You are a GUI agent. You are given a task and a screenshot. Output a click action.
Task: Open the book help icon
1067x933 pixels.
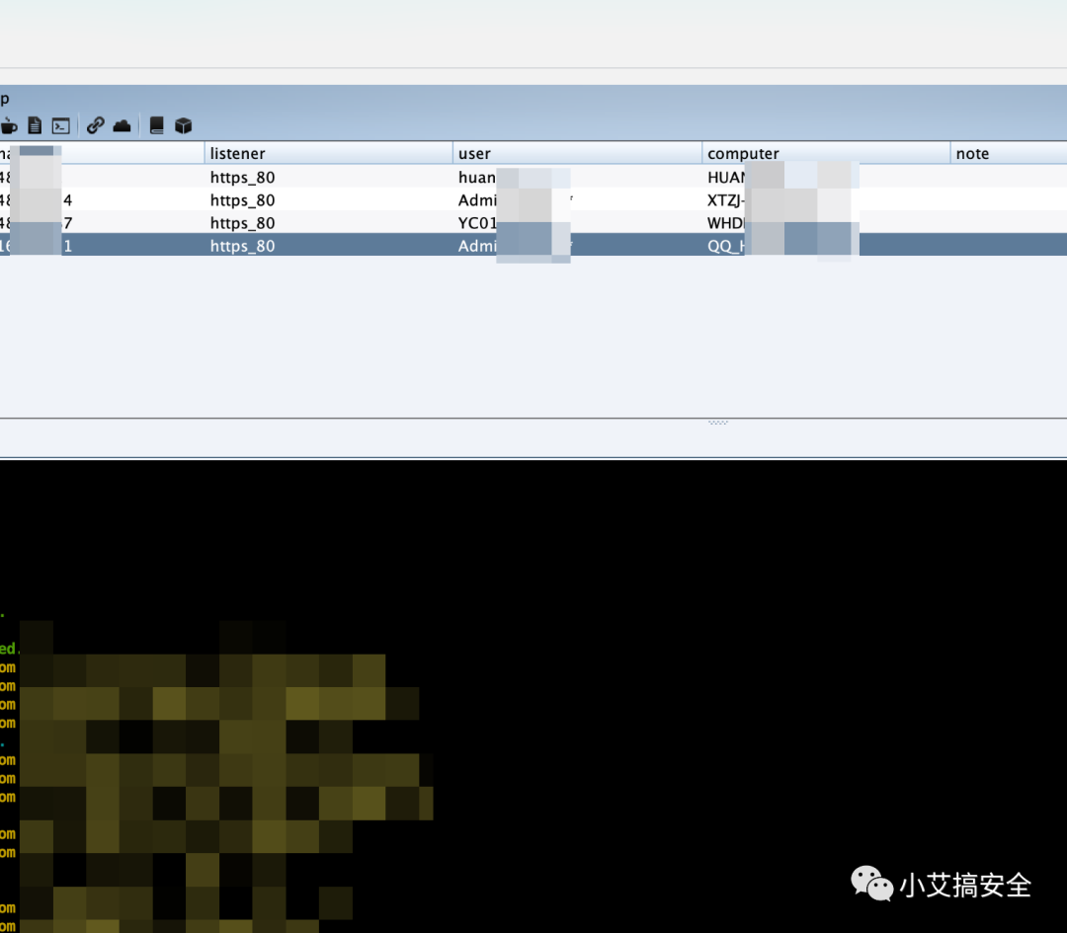(x=156, y=125)
